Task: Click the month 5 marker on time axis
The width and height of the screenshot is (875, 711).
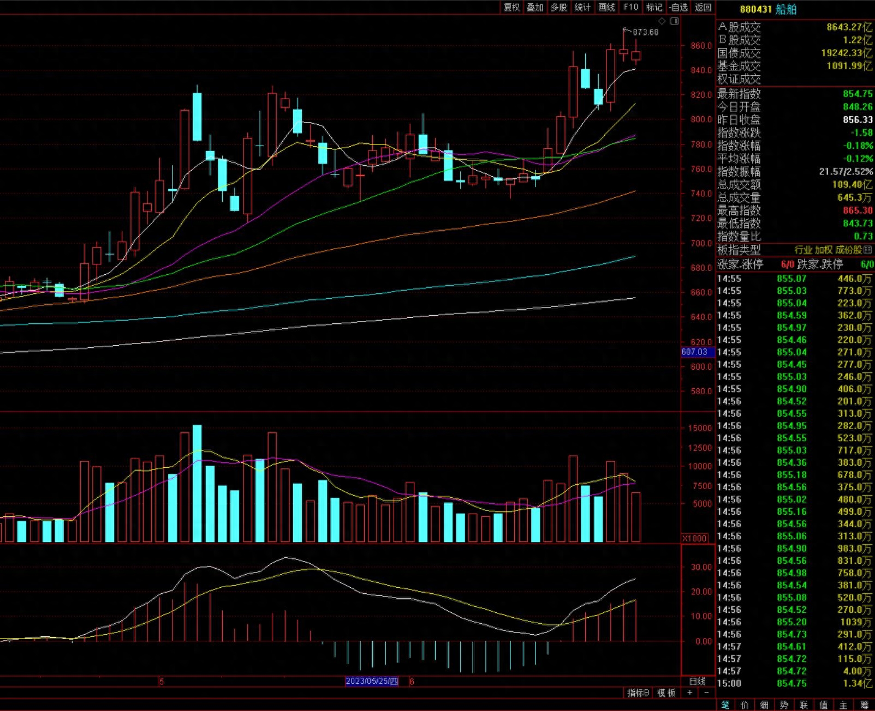Action: (x=161, y=682)
